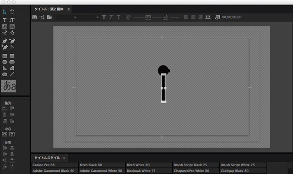The width and height of the screenshot is (293, 174).
Task: Click New Title Based on Current icon
Action: (35, 17)
